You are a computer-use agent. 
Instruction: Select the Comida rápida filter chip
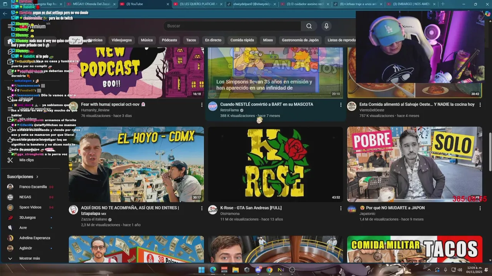point(242,40)
